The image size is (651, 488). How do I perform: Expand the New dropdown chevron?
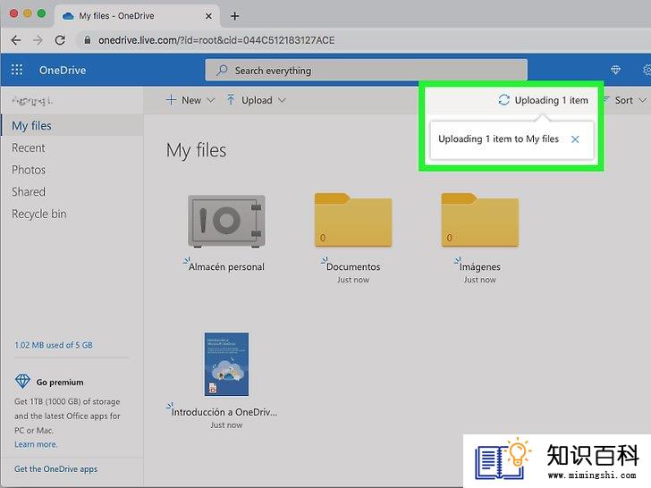(210, 100)
